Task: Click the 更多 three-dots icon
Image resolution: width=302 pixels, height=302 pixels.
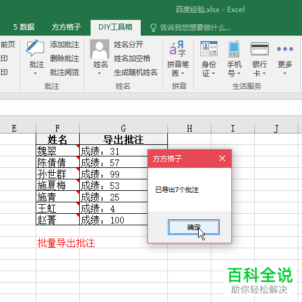Action: pyautogui.click(x=285, y=49)
